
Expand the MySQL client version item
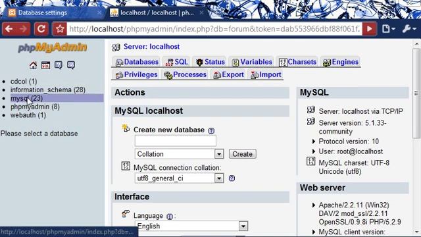[x=313, y=232]
